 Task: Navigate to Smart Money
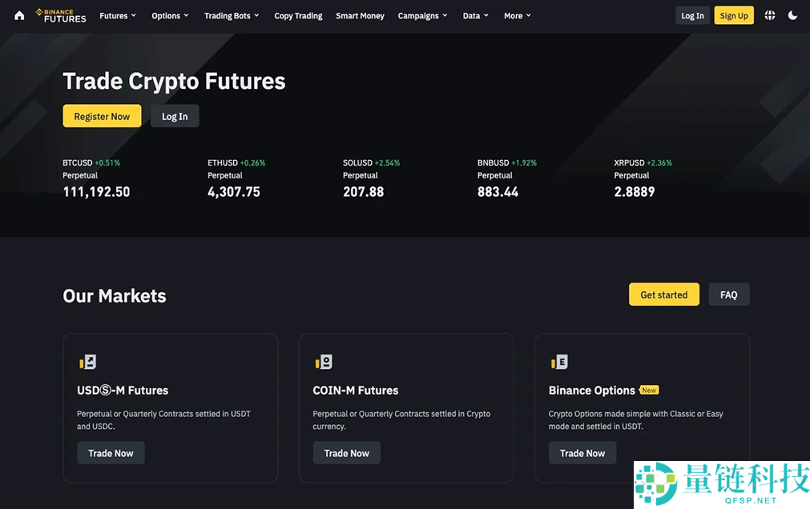[360, 15]
